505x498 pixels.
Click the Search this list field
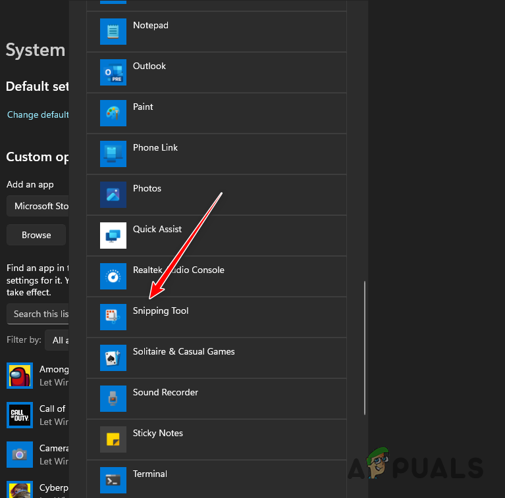click(38, 314)
